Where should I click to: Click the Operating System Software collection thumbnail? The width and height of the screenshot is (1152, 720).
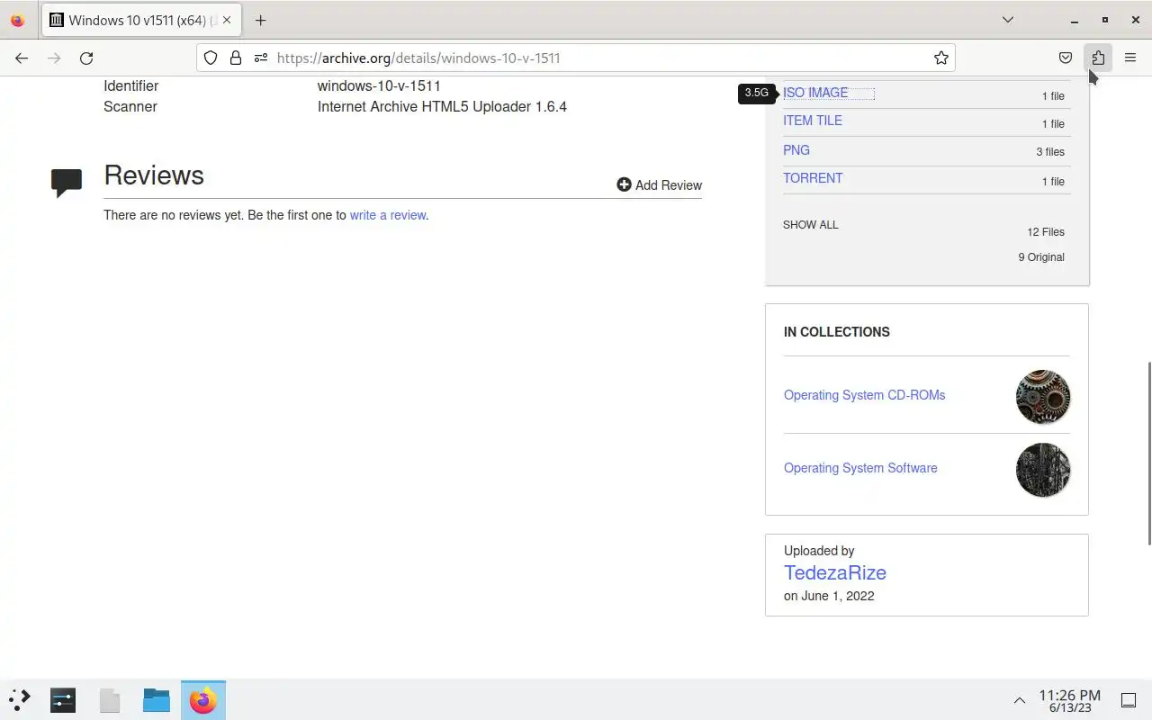[1043, 470]
